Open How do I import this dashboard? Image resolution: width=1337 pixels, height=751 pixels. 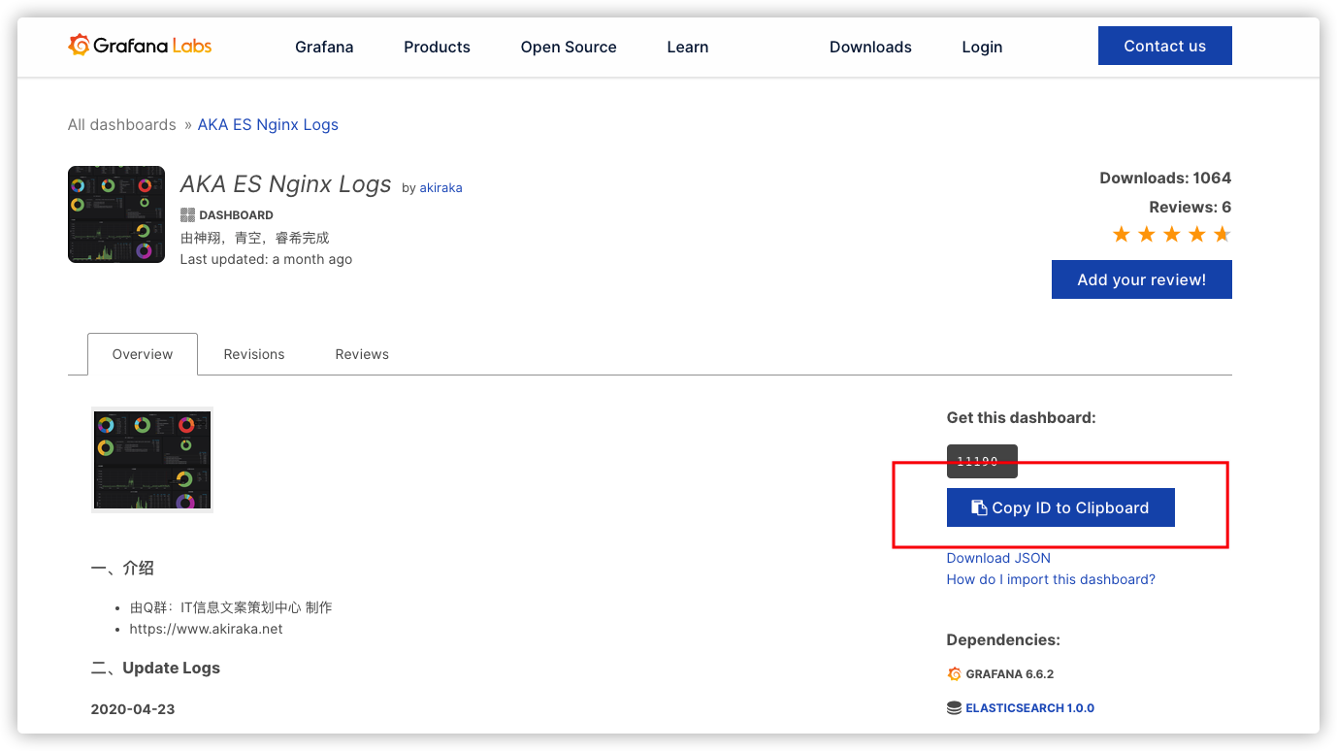[x=1051, y=579]
